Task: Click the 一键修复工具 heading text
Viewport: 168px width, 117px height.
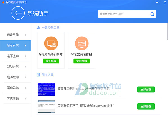Action: [x=51, y=28]
